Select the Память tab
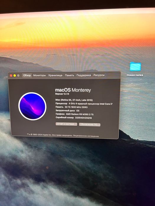 click(x=69, y=75)
